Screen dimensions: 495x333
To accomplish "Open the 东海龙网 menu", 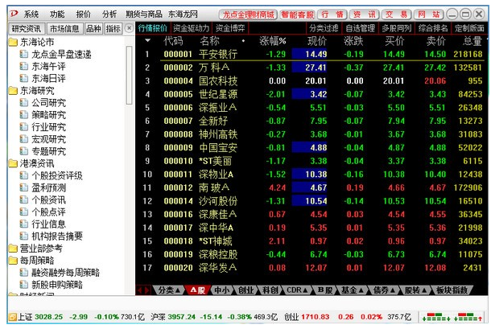I will (x=183, y=14).
